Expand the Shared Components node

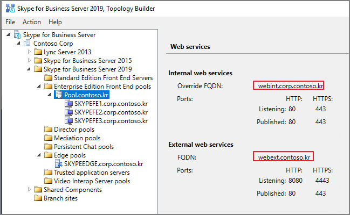click(29, 189)
